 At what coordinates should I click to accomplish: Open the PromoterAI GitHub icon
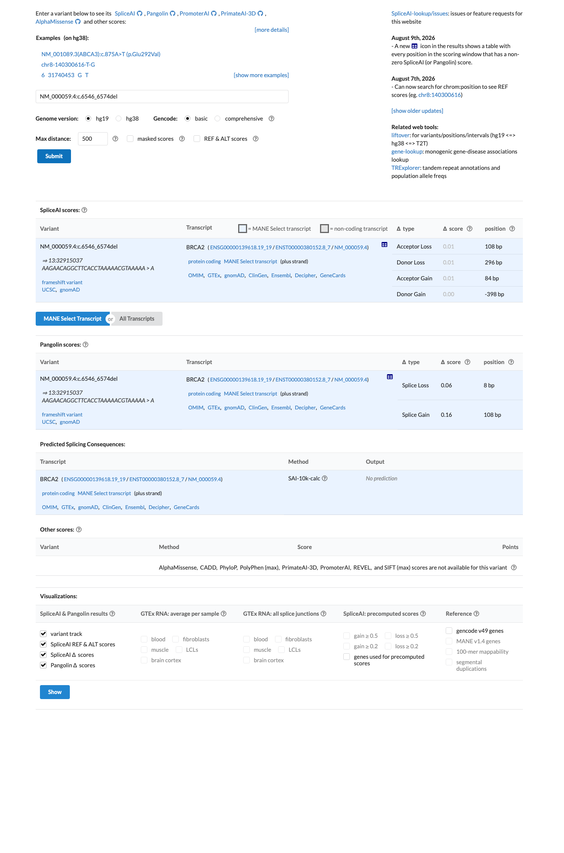(x=214, y=14)
